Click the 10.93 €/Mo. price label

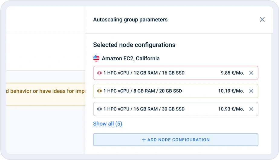[231, 109]
